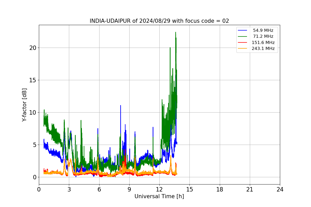The width and height of the screenshot is (311, 207).
Task: Click the y-axis tick label 20
Action: click(33, 48)
